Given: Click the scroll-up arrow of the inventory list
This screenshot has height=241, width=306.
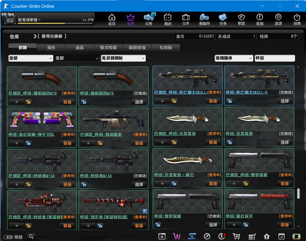Looking at the screenshot, I should tap(299, 67).
